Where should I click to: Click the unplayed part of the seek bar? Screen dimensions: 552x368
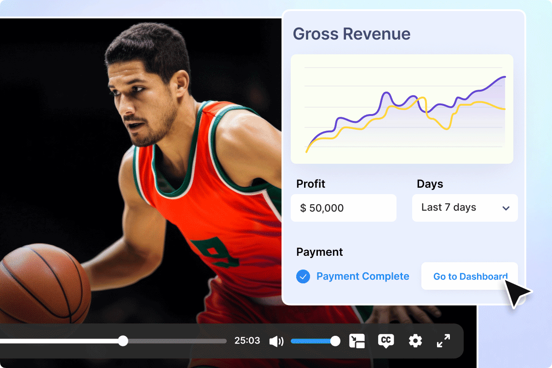point(177,341)
